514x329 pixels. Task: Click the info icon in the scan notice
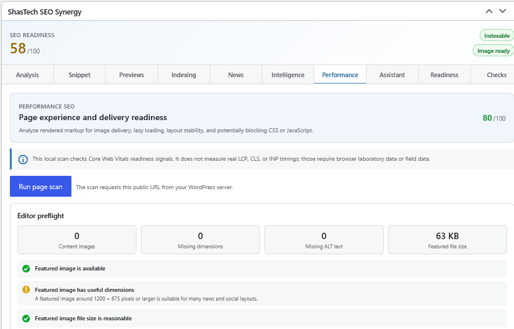(x=23, y=160)
